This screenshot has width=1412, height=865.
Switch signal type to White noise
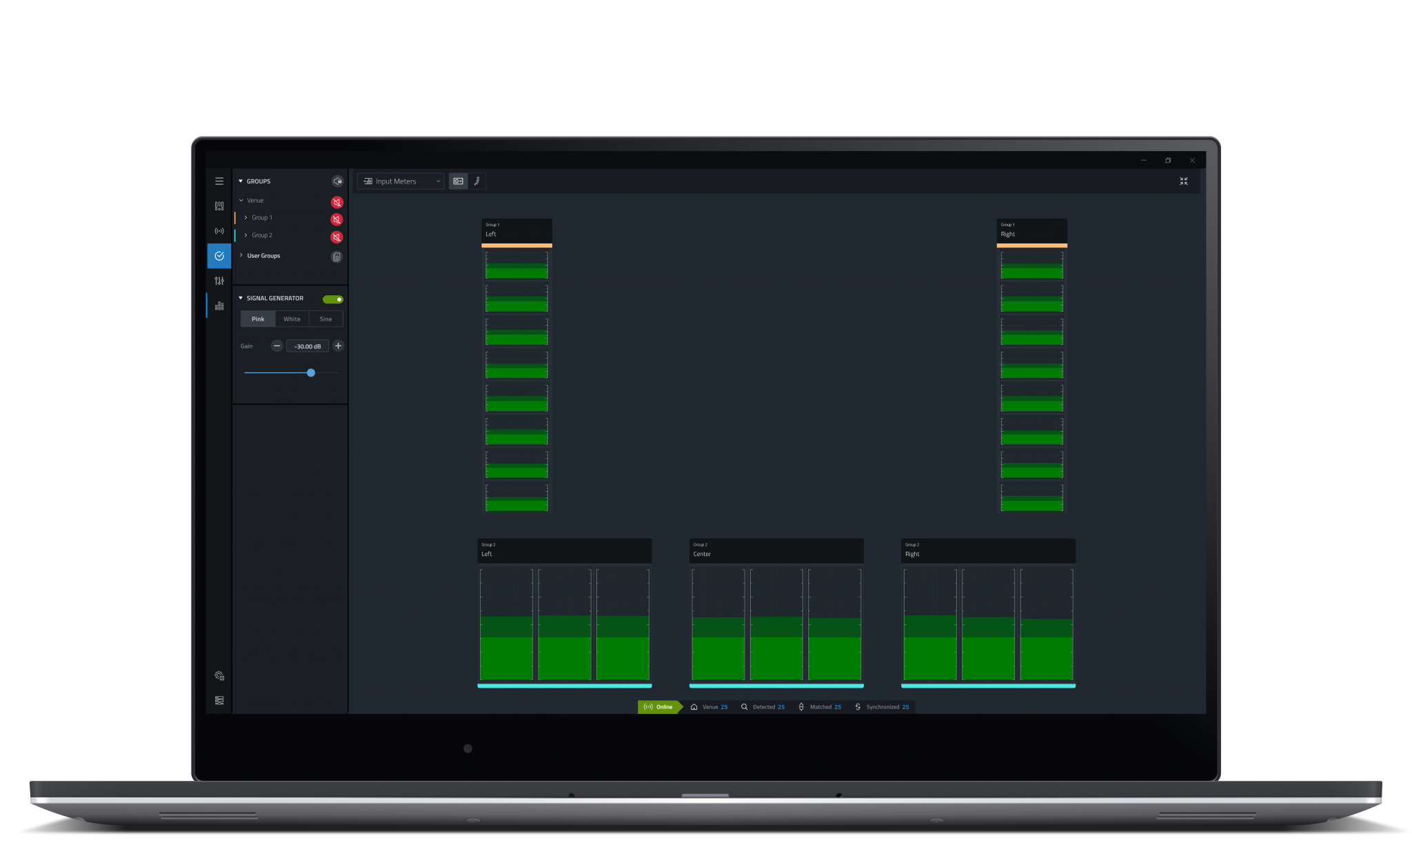[x=292, y=319]
